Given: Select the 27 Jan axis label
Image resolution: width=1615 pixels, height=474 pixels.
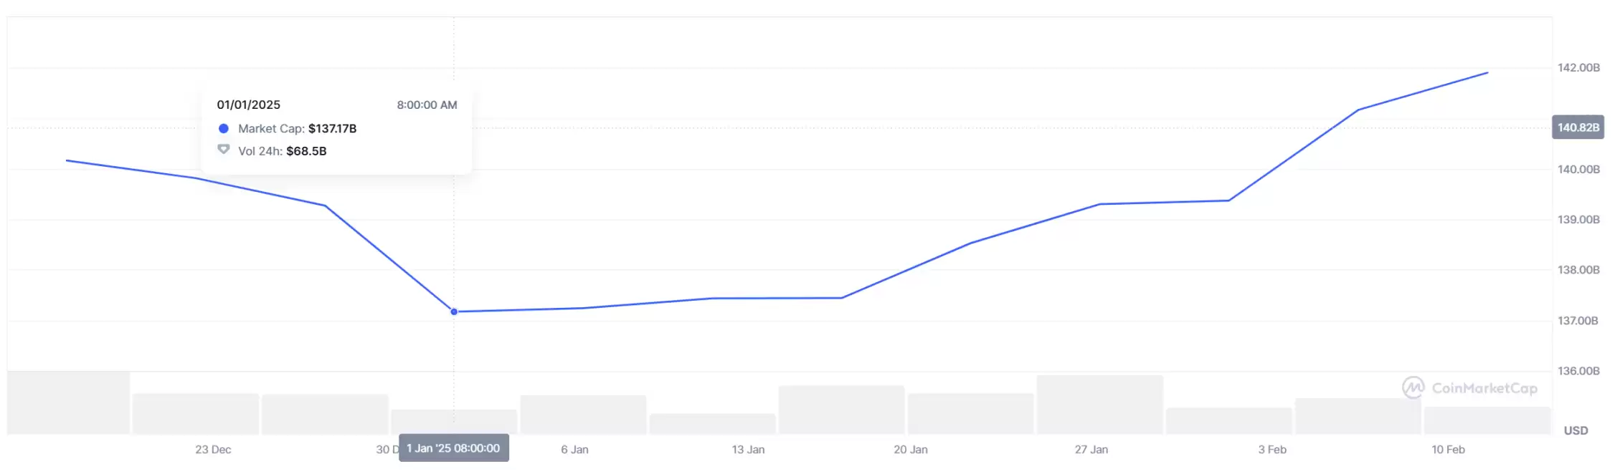Looking at the screenshot, I should (1091, 450).
